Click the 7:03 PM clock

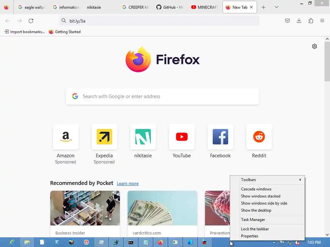[314, 242]
